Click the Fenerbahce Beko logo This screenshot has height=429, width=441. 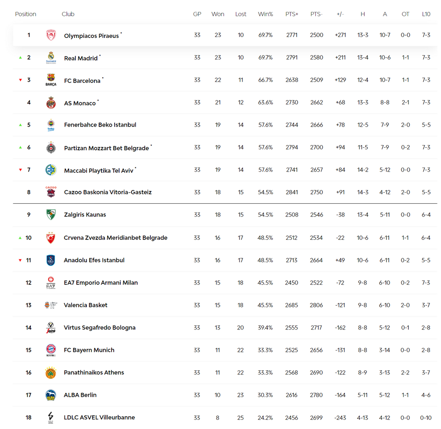pyautogui.click(x=51, y=125)
